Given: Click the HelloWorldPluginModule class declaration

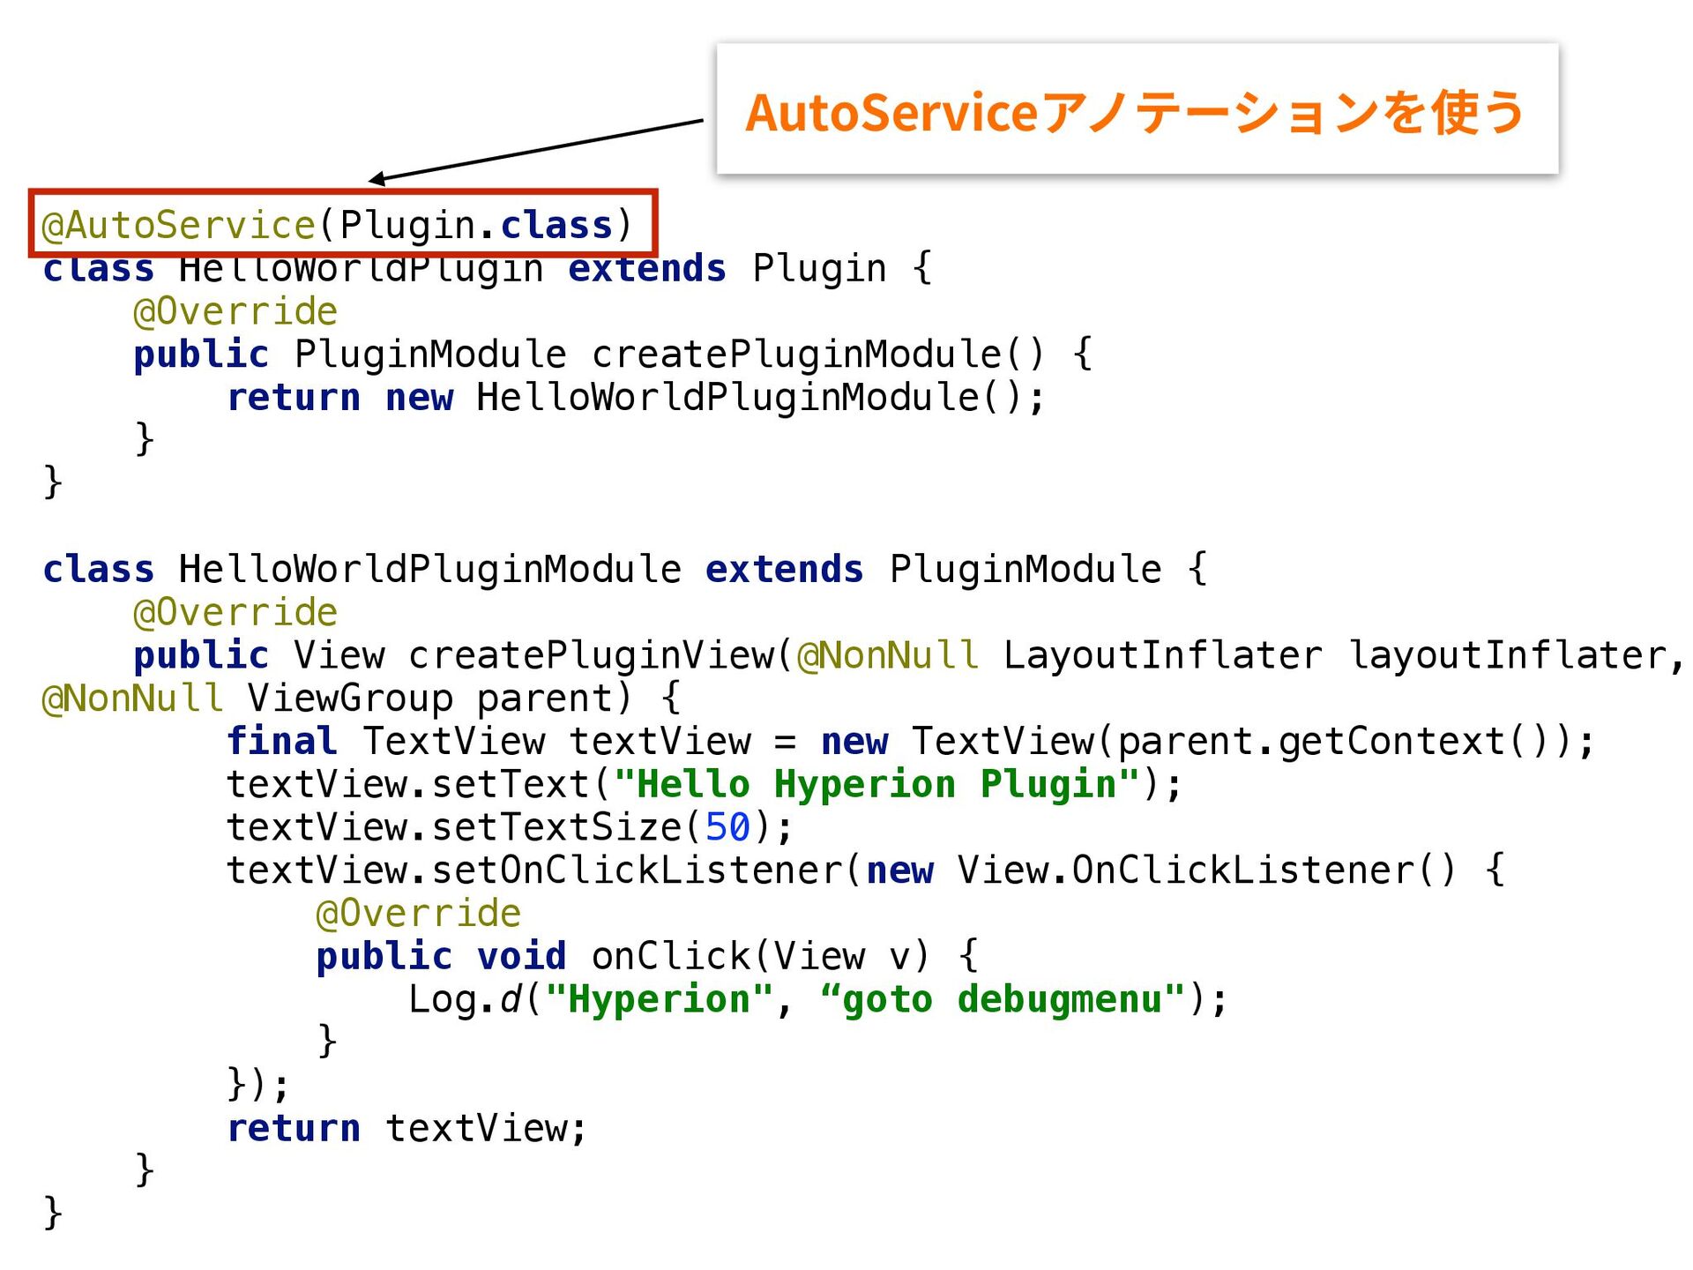Looking at the screenshot, I should [x=429, y=570].
